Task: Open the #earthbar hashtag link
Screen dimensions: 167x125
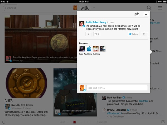Action: (144, 101)
